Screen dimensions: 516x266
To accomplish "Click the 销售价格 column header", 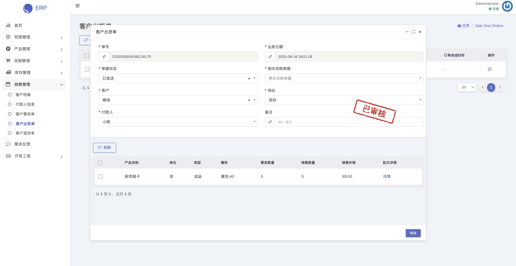I will (x=349, y=163).
